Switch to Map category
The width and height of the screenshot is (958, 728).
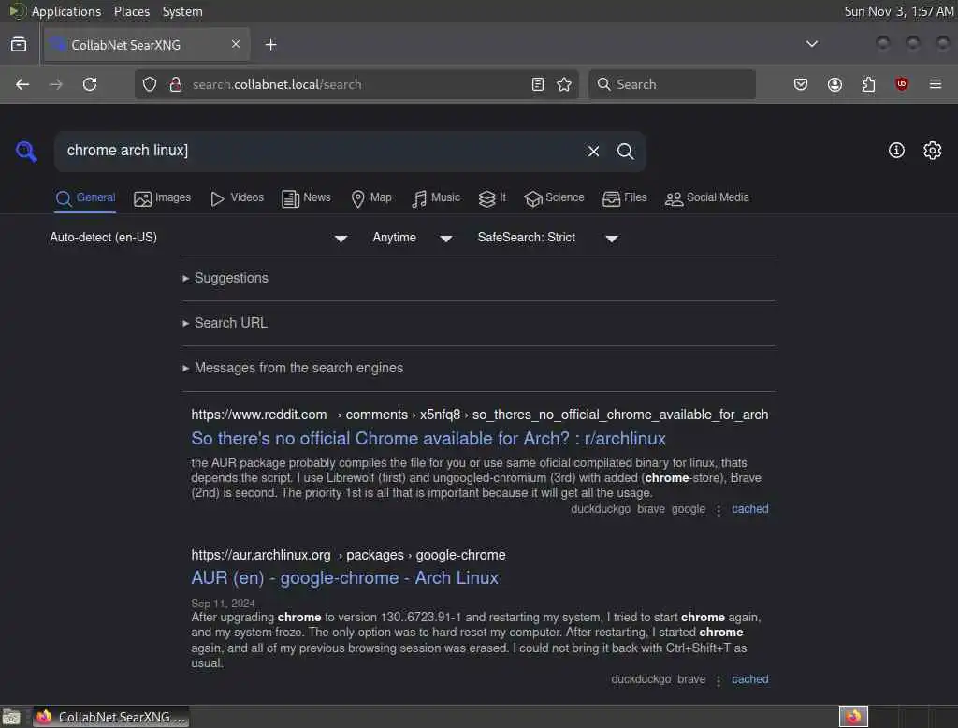tap(370, 198)
